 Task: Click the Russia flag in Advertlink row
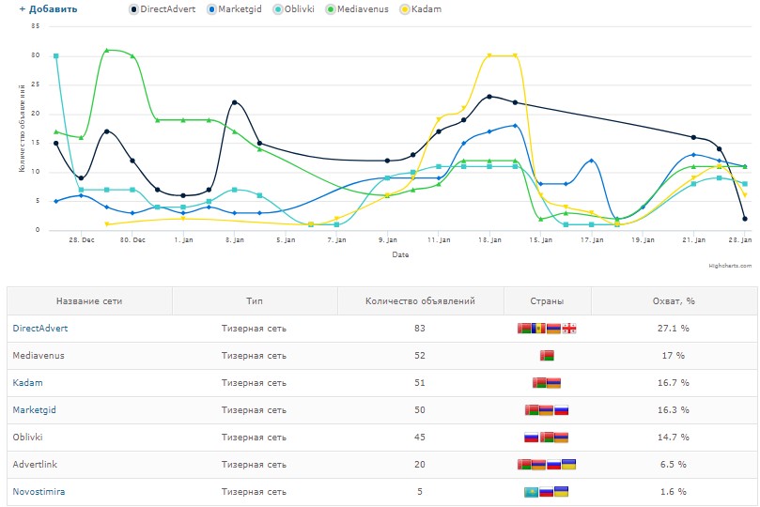click(x=554, y=464)
